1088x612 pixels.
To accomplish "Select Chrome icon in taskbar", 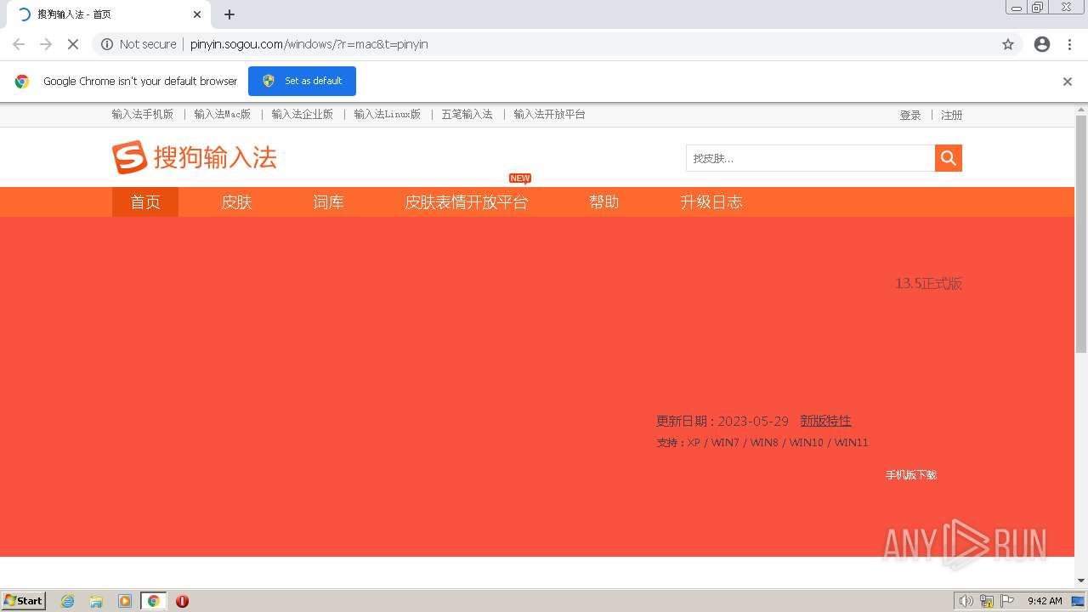I will click(x=154, y=601).
